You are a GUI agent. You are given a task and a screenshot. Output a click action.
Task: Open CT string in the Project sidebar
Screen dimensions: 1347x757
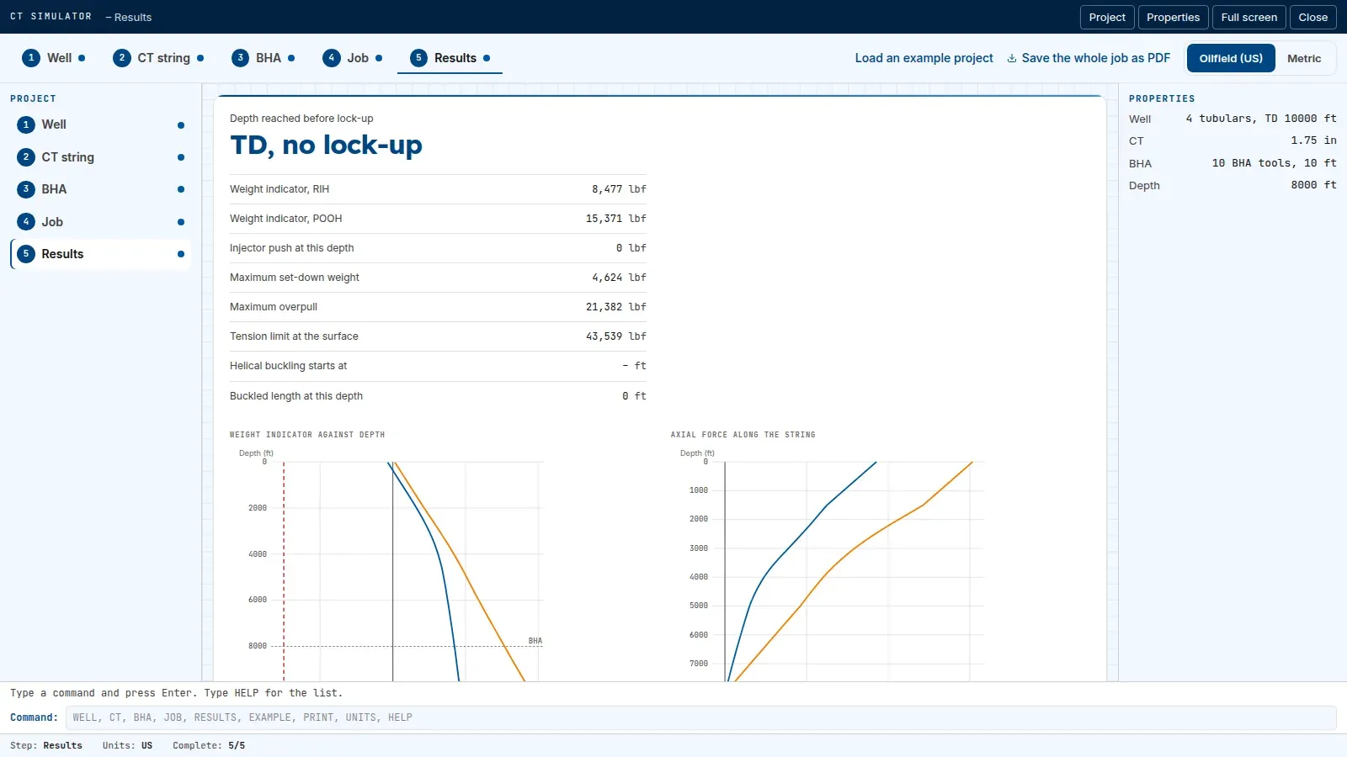(x=101, y=157)
